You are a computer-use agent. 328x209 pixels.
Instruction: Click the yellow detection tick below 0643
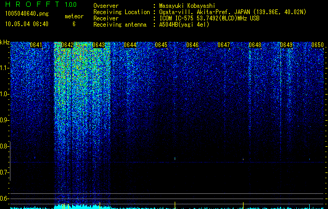point(100,205)
